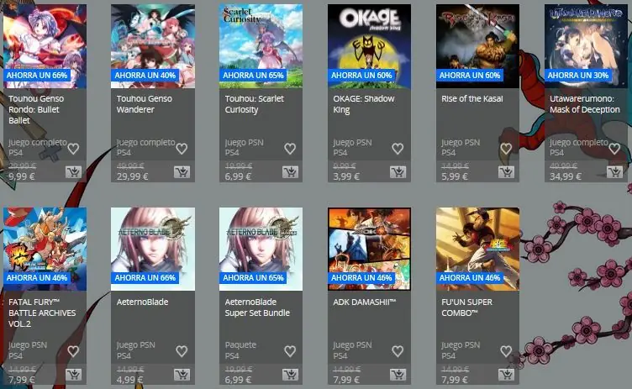Click AHORRA UN 60% badge on OKAGE
Image resolution: width=632 pixels, height=389 pixels.
[x=361, y=76]
